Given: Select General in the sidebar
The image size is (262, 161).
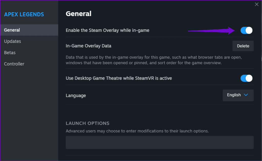Looking at the screenshot, I should [x=12, y=30].
